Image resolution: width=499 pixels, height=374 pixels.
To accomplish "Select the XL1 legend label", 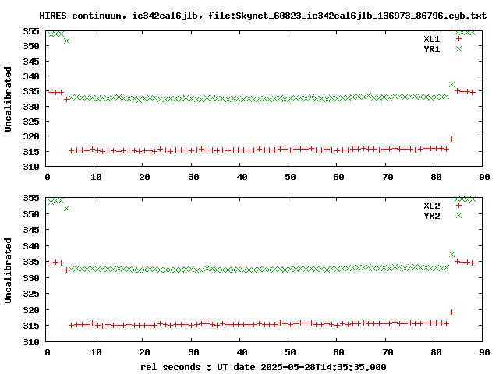I will point(431,39).
